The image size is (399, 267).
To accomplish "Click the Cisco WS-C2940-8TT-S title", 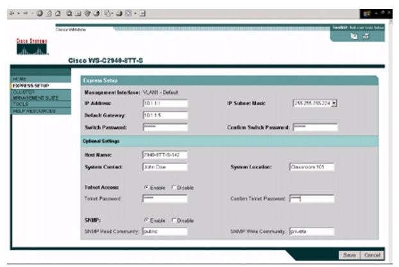I will (x=105, y=61).
